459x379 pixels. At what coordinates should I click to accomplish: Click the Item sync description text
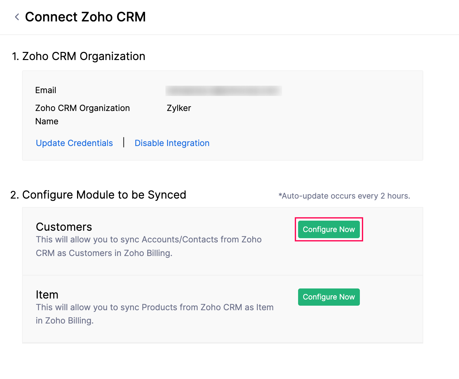click(x=154, y=313)
